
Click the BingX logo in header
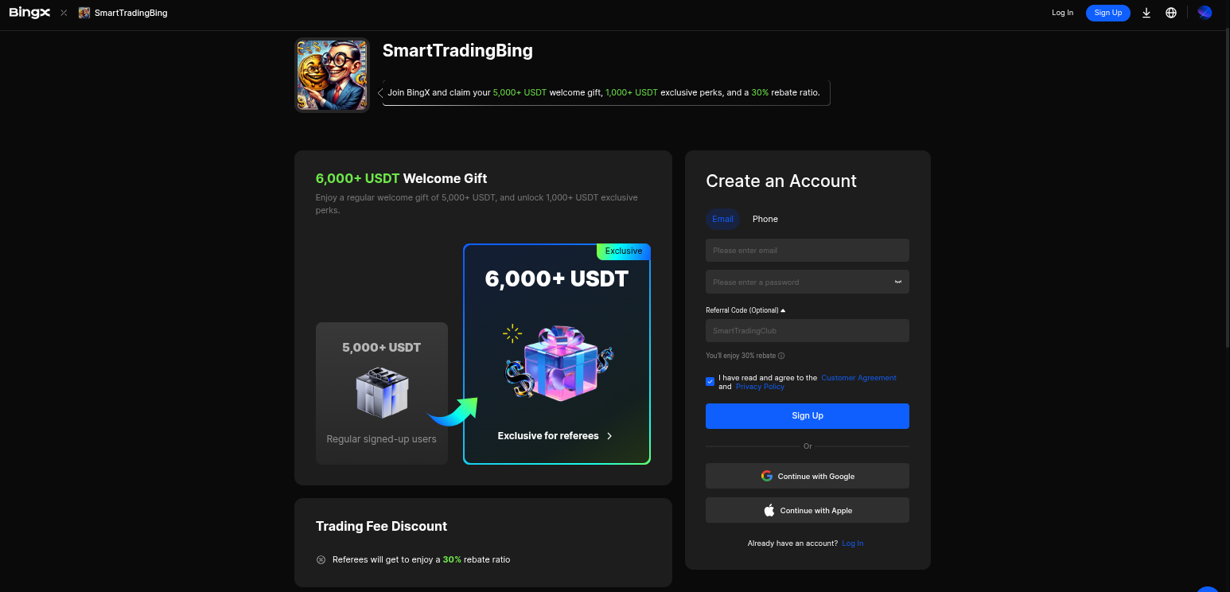30,13
